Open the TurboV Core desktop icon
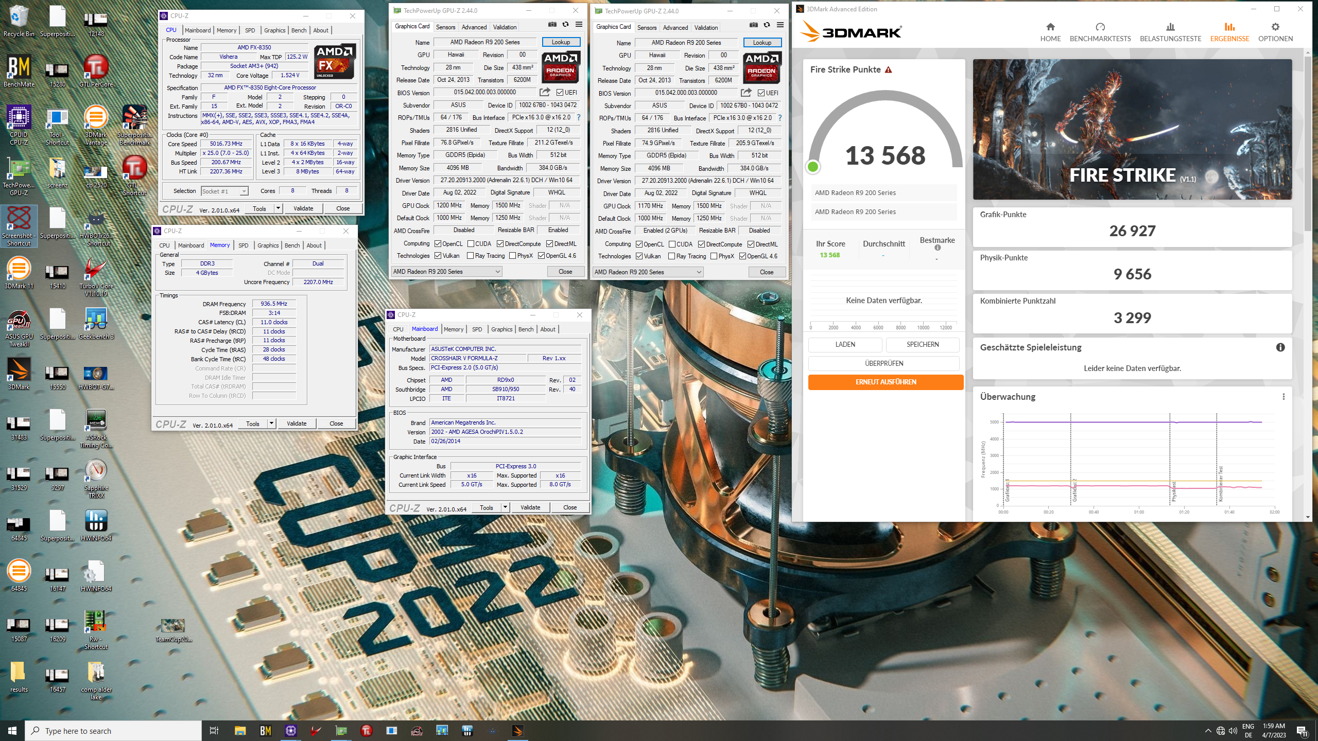Screen dimensions: 1318x741 (96, 277)
